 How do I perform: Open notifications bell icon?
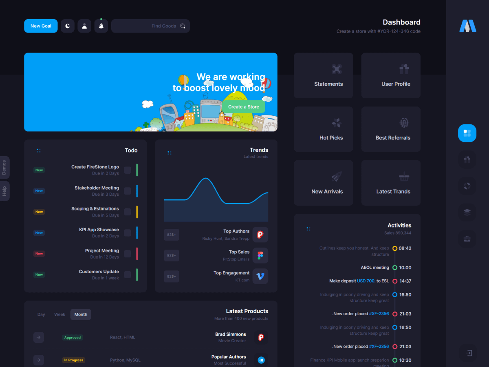point(101,26)
